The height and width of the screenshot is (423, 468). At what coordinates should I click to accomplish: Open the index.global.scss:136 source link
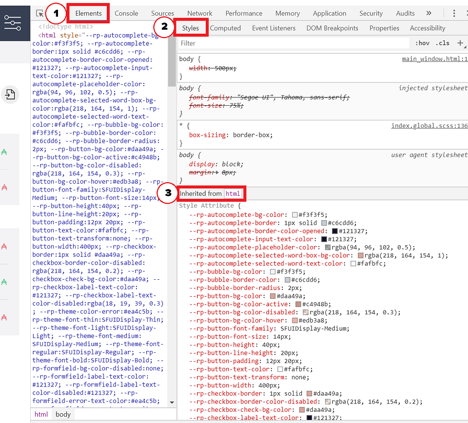coord(429,126)
